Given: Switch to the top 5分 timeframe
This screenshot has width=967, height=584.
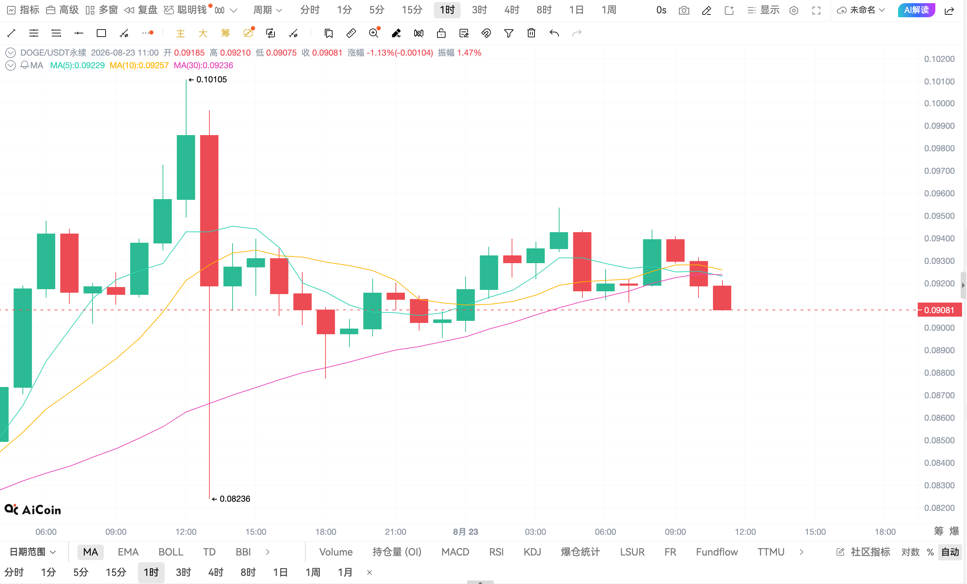Looking at the screenshot, I should [377, 10].
